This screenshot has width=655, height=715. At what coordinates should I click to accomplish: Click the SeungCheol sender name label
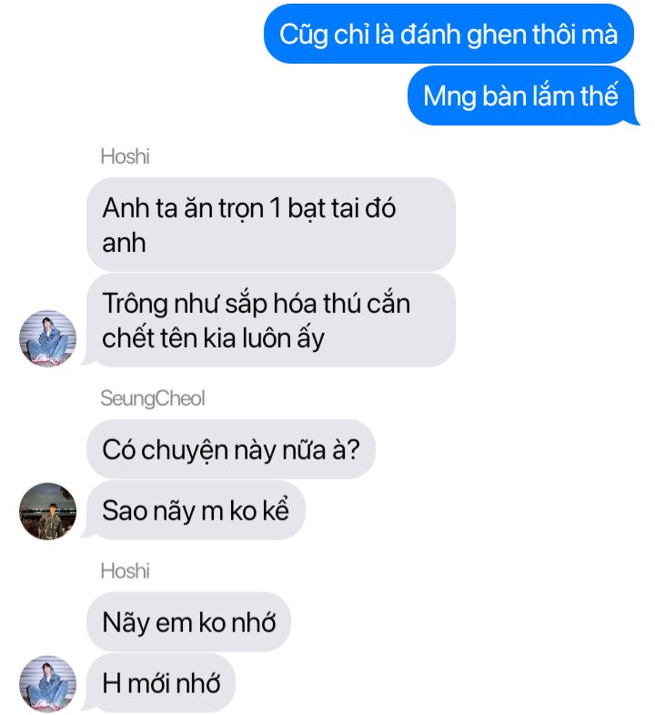pos(152,398)
